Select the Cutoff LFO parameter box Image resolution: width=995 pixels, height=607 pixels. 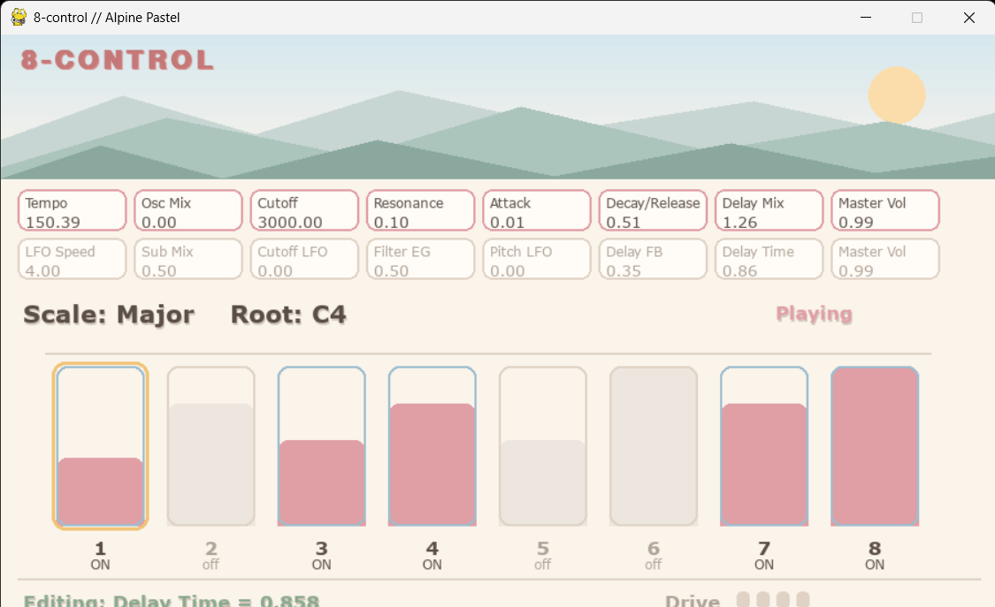tap(304, 259)
